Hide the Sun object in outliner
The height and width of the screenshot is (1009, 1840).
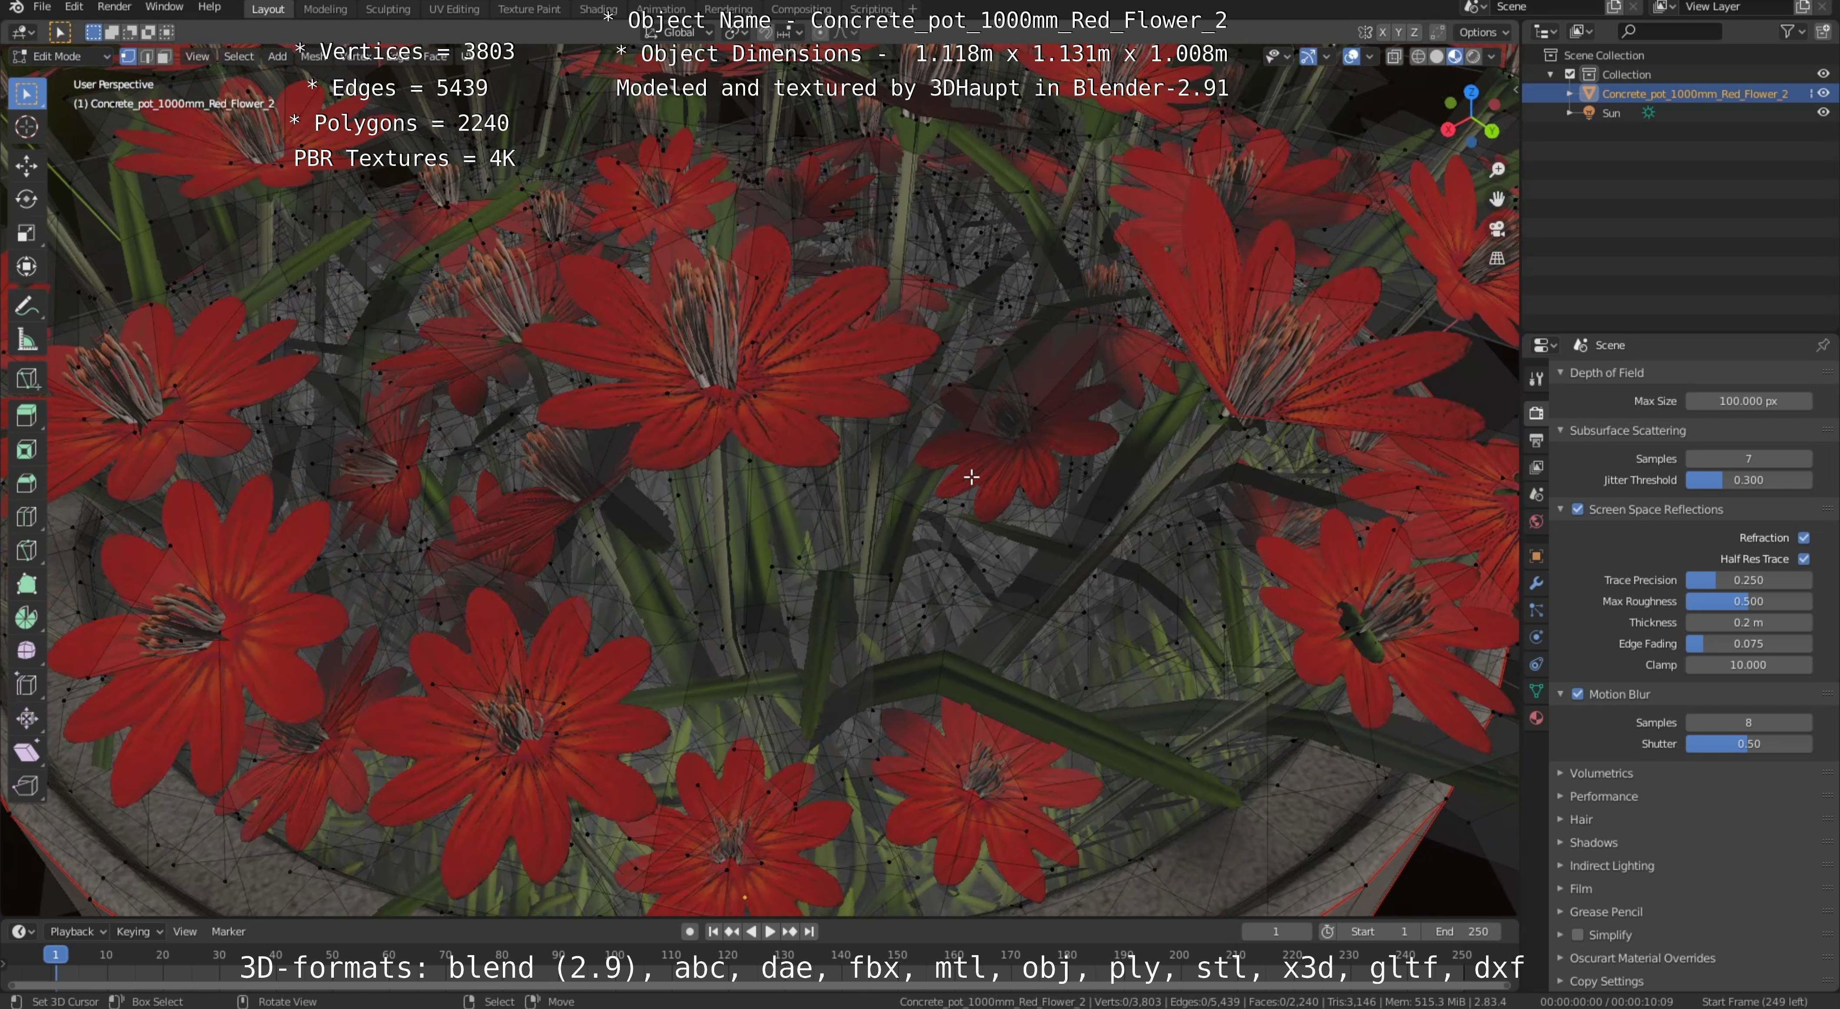[x=1823, y=113]
